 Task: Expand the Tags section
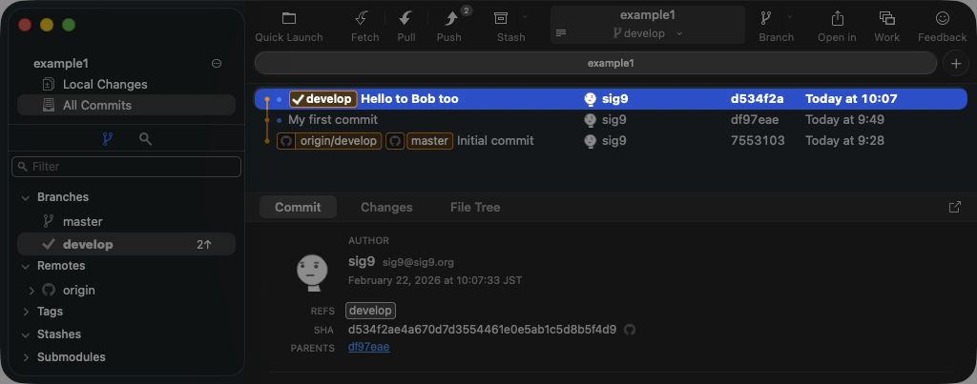(x=26, y=312)
